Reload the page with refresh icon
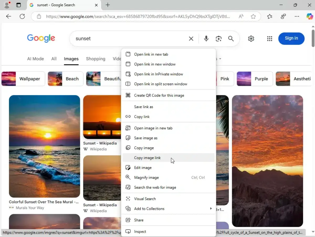The image size is (315, 237). [x=22, y=17]
